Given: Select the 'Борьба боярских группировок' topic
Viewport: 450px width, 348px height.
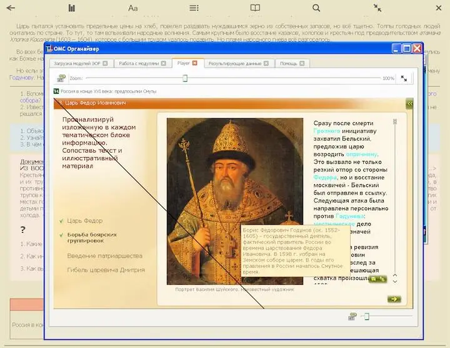Looking at the screenshot, I should pos(92,238).
